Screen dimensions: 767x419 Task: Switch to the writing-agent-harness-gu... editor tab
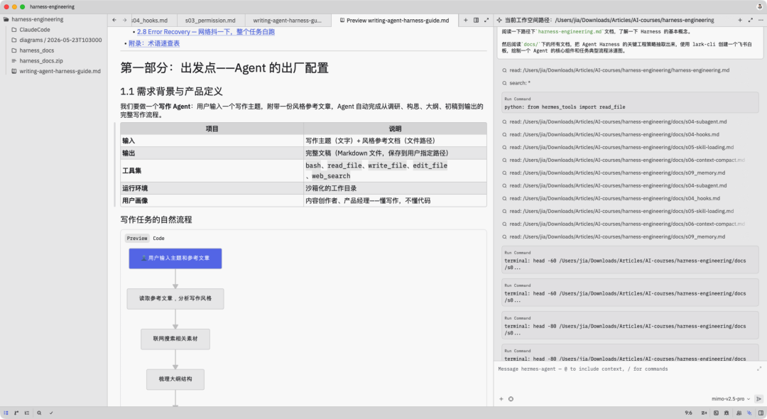pyautogui.click(x=287, y=21)
